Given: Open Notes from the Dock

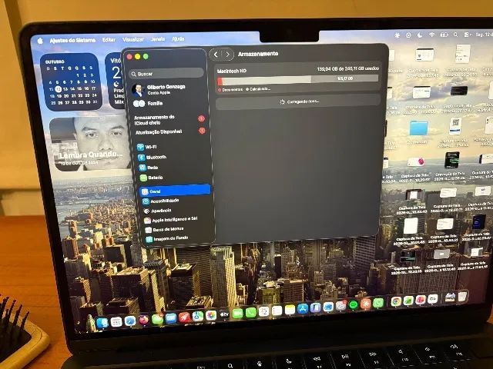Looking at the screenshot, I should [290, 310].
